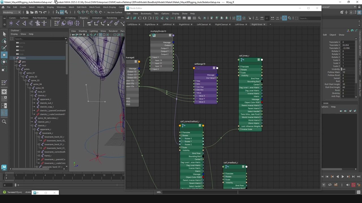This screenshot has height=203, width=362.
Task: Click the search magnifier icon in the left toolbox
Action: click(x=4, y=122)
